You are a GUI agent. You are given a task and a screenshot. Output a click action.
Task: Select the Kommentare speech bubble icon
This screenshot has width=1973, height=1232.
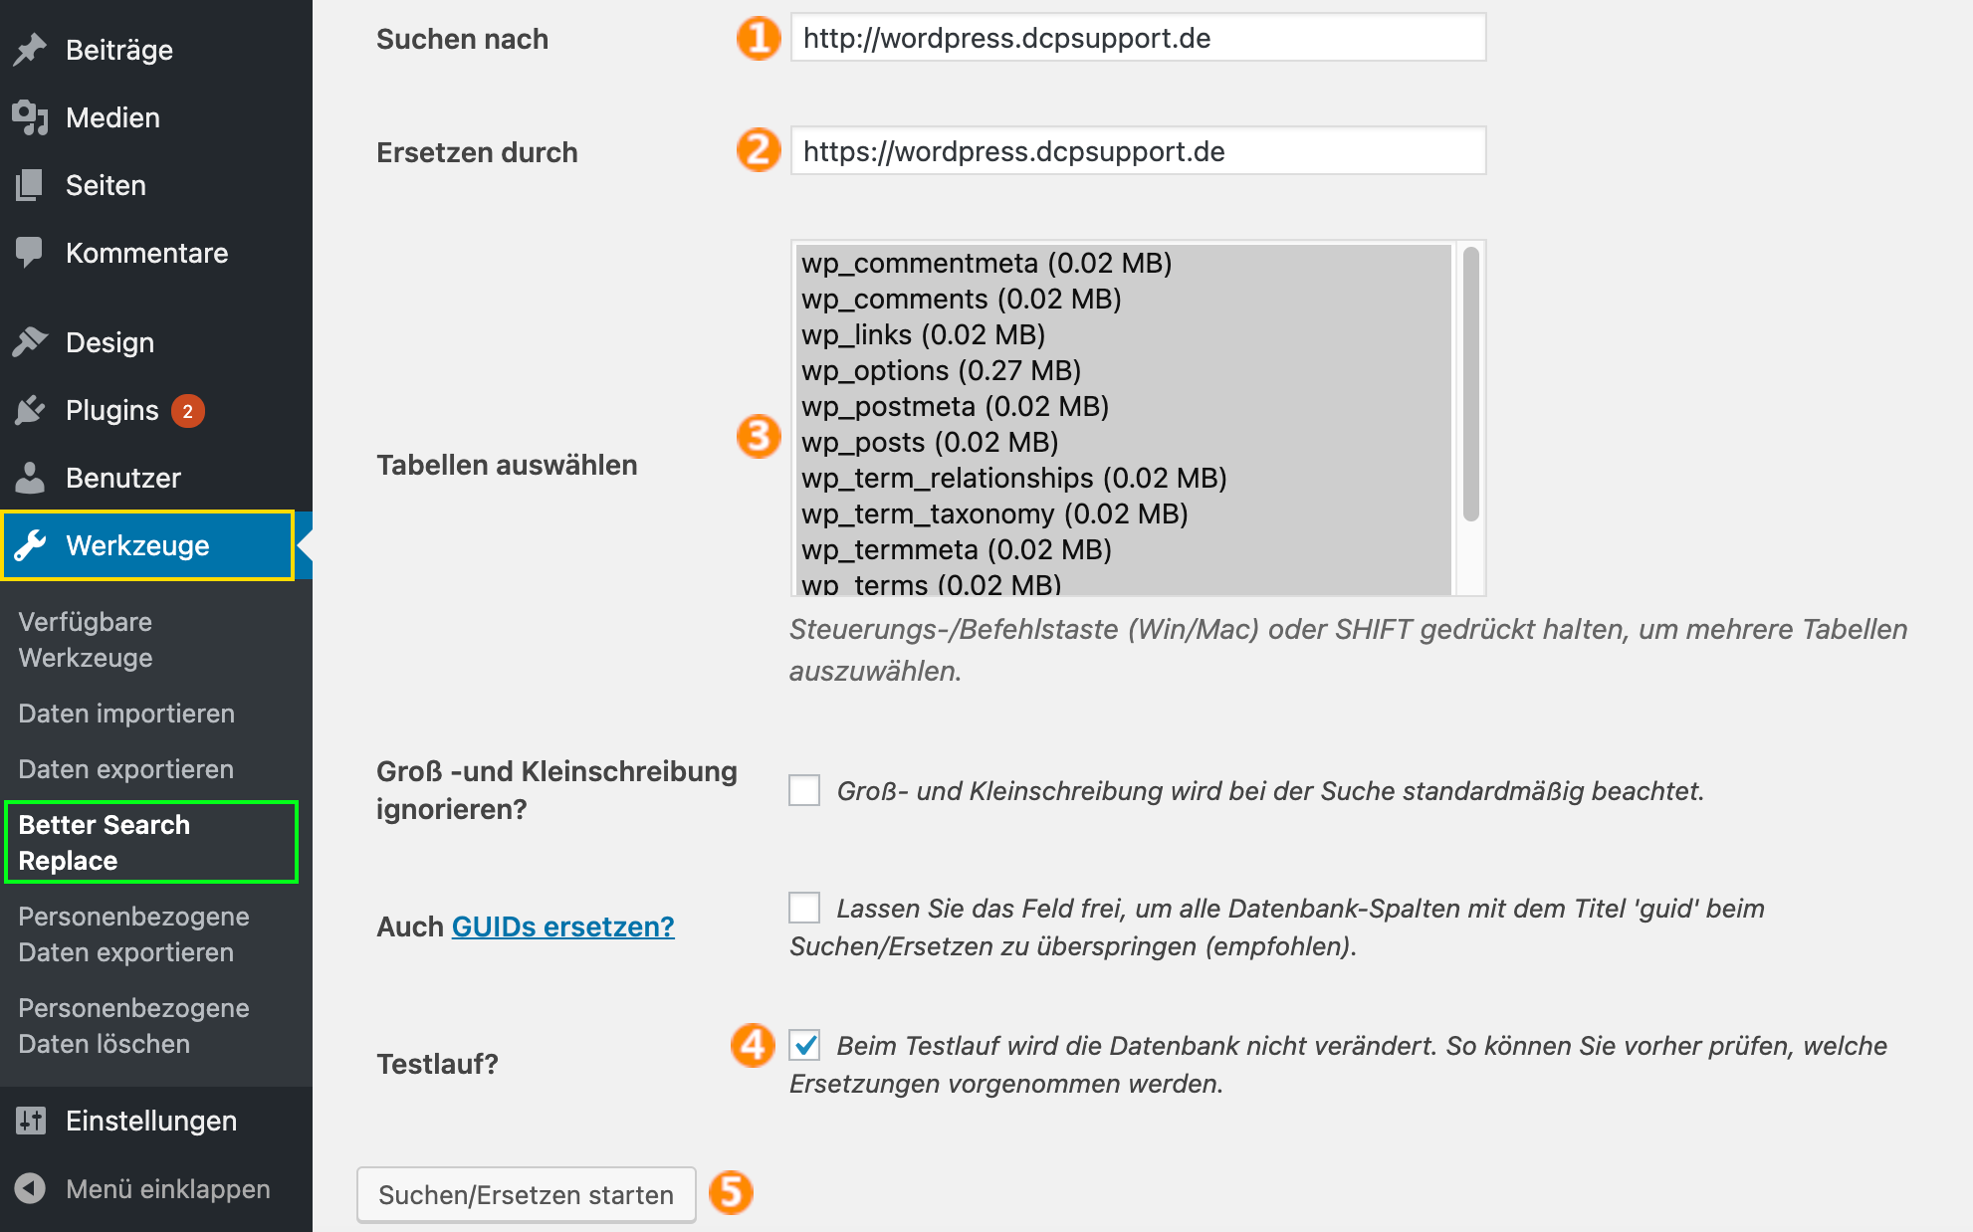pyautogui.click(x=30, y=253)
